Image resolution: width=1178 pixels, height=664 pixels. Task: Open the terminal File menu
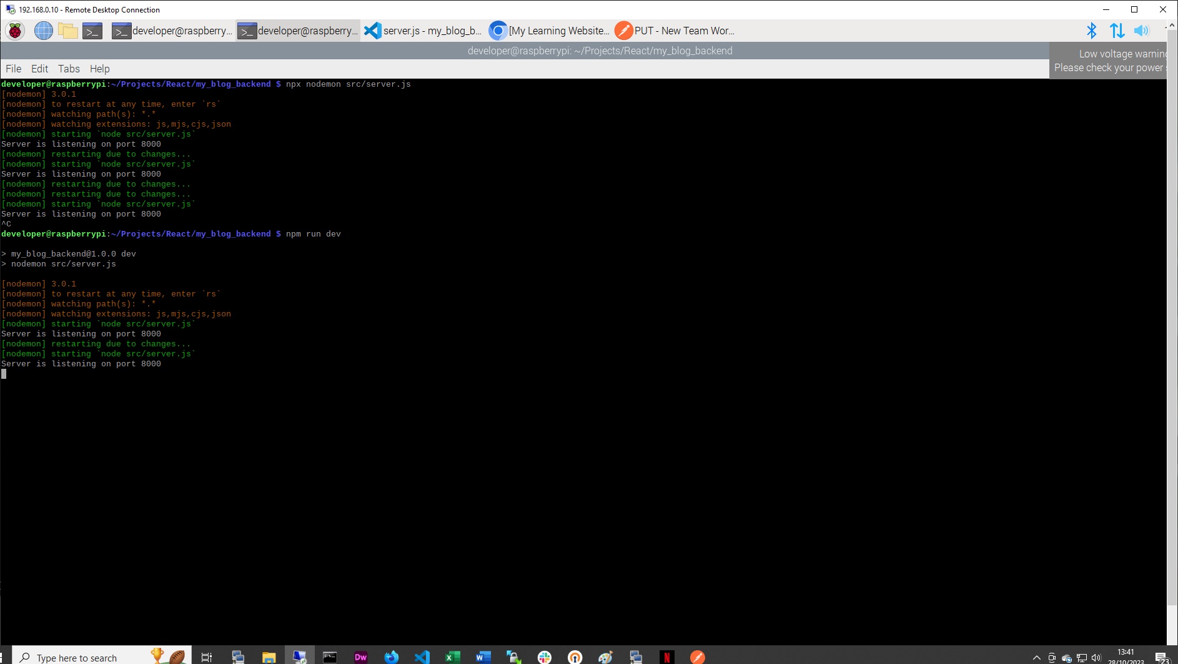click(13, 69)
